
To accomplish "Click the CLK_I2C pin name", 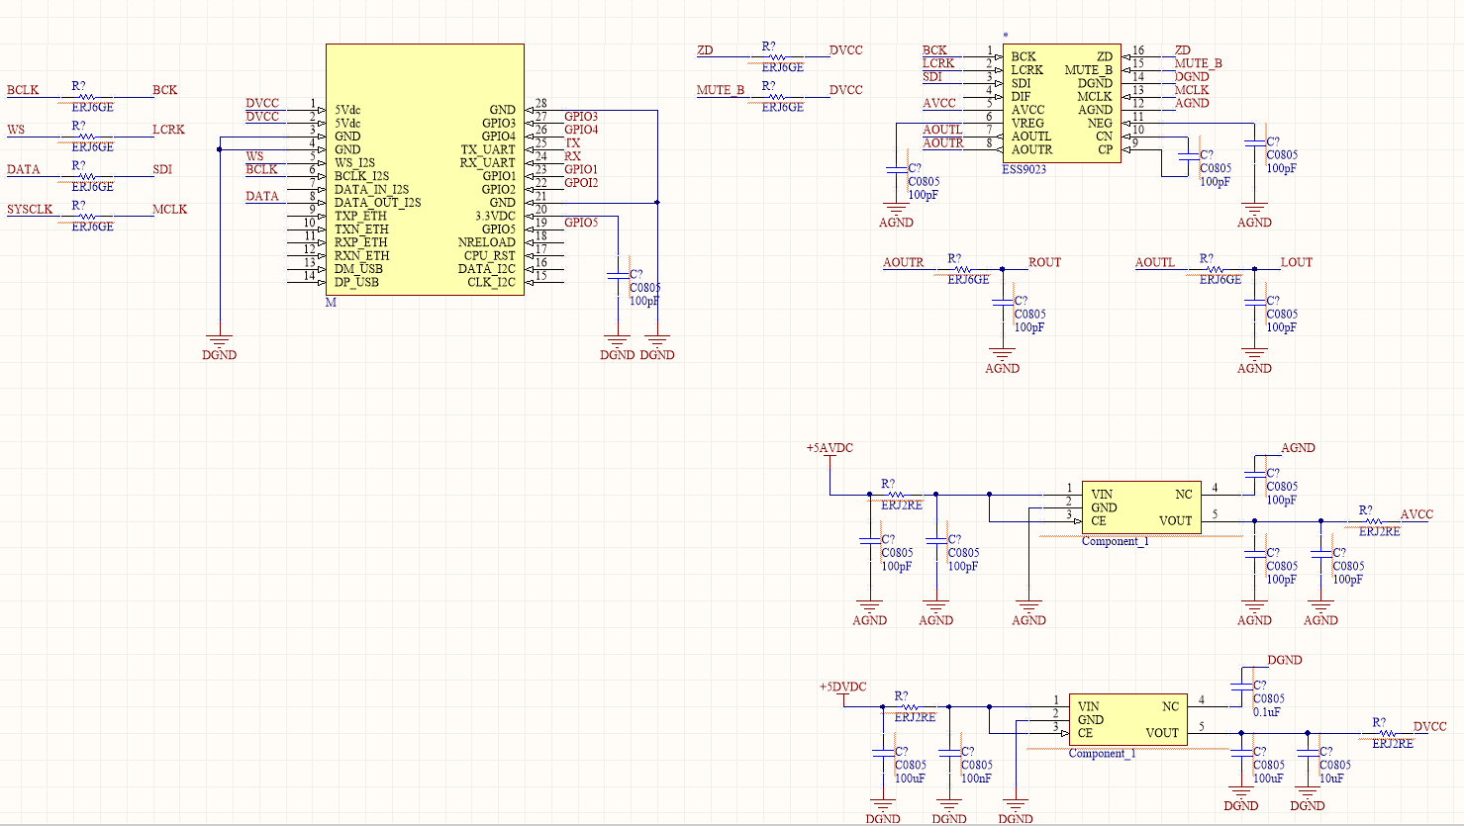I will pyautogui.click(x=492, y=283).
